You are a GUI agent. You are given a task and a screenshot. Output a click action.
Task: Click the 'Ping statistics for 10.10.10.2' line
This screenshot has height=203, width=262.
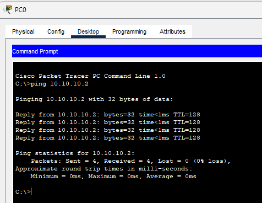(75, 153)
